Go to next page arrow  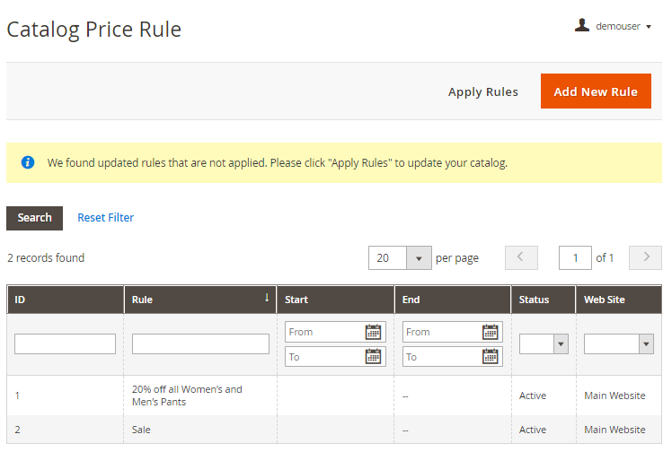[645, 258]
